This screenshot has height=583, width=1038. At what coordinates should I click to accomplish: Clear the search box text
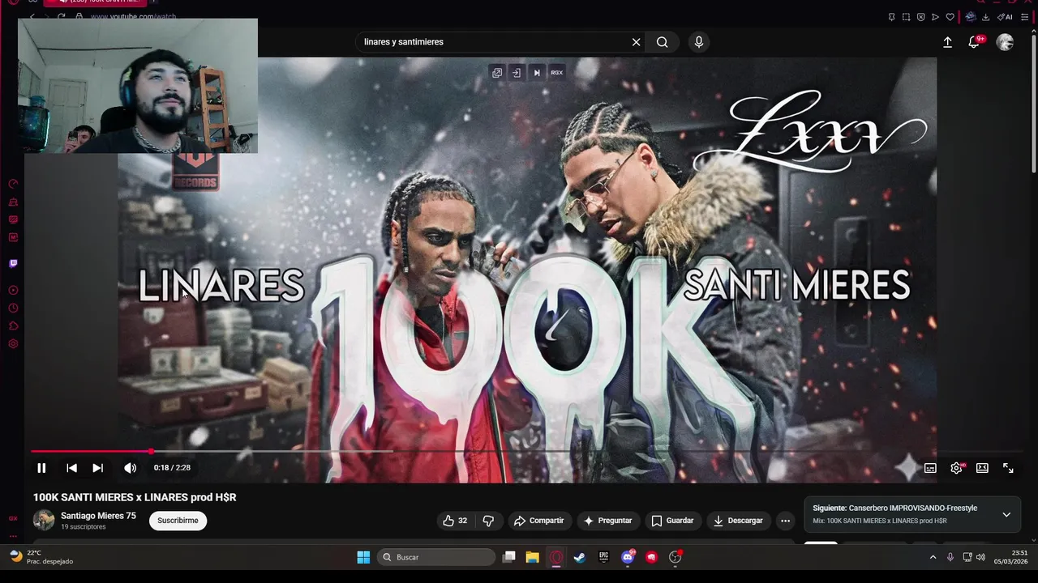pyautogui.click(x=636, y=42)
